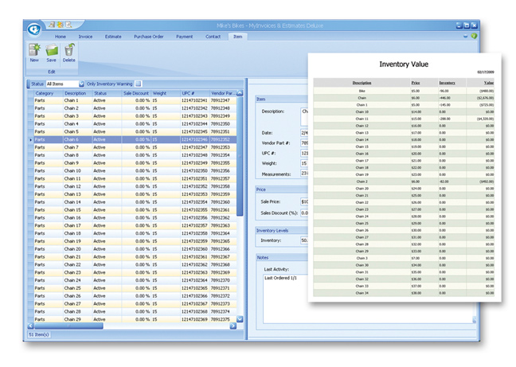Toggle Only Inventory Warning checkbox

[138, 84]
